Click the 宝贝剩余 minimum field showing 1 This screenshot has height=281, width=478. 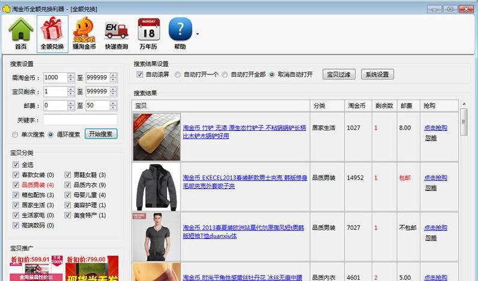tap(55, 91)
